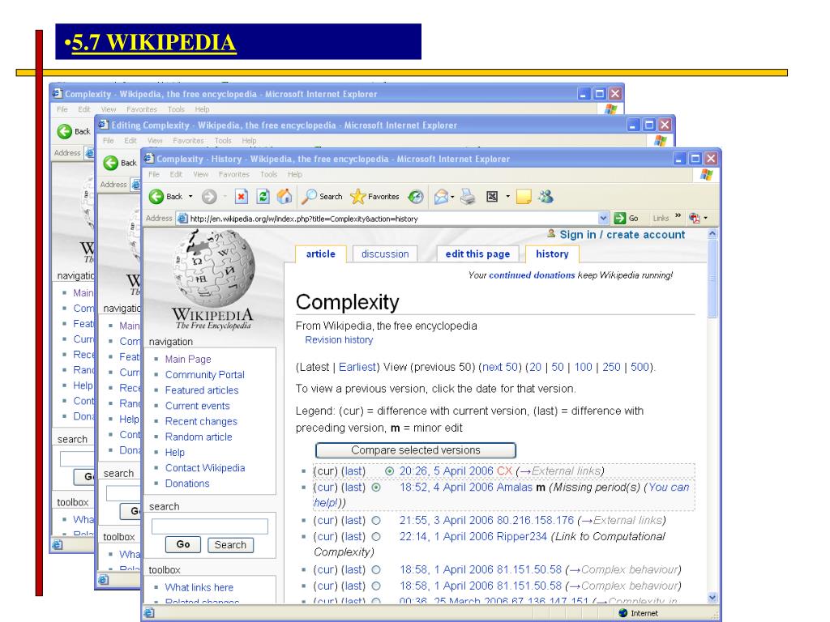Switch to the article tab
This screenshot has height=622, width=830.
321,253
